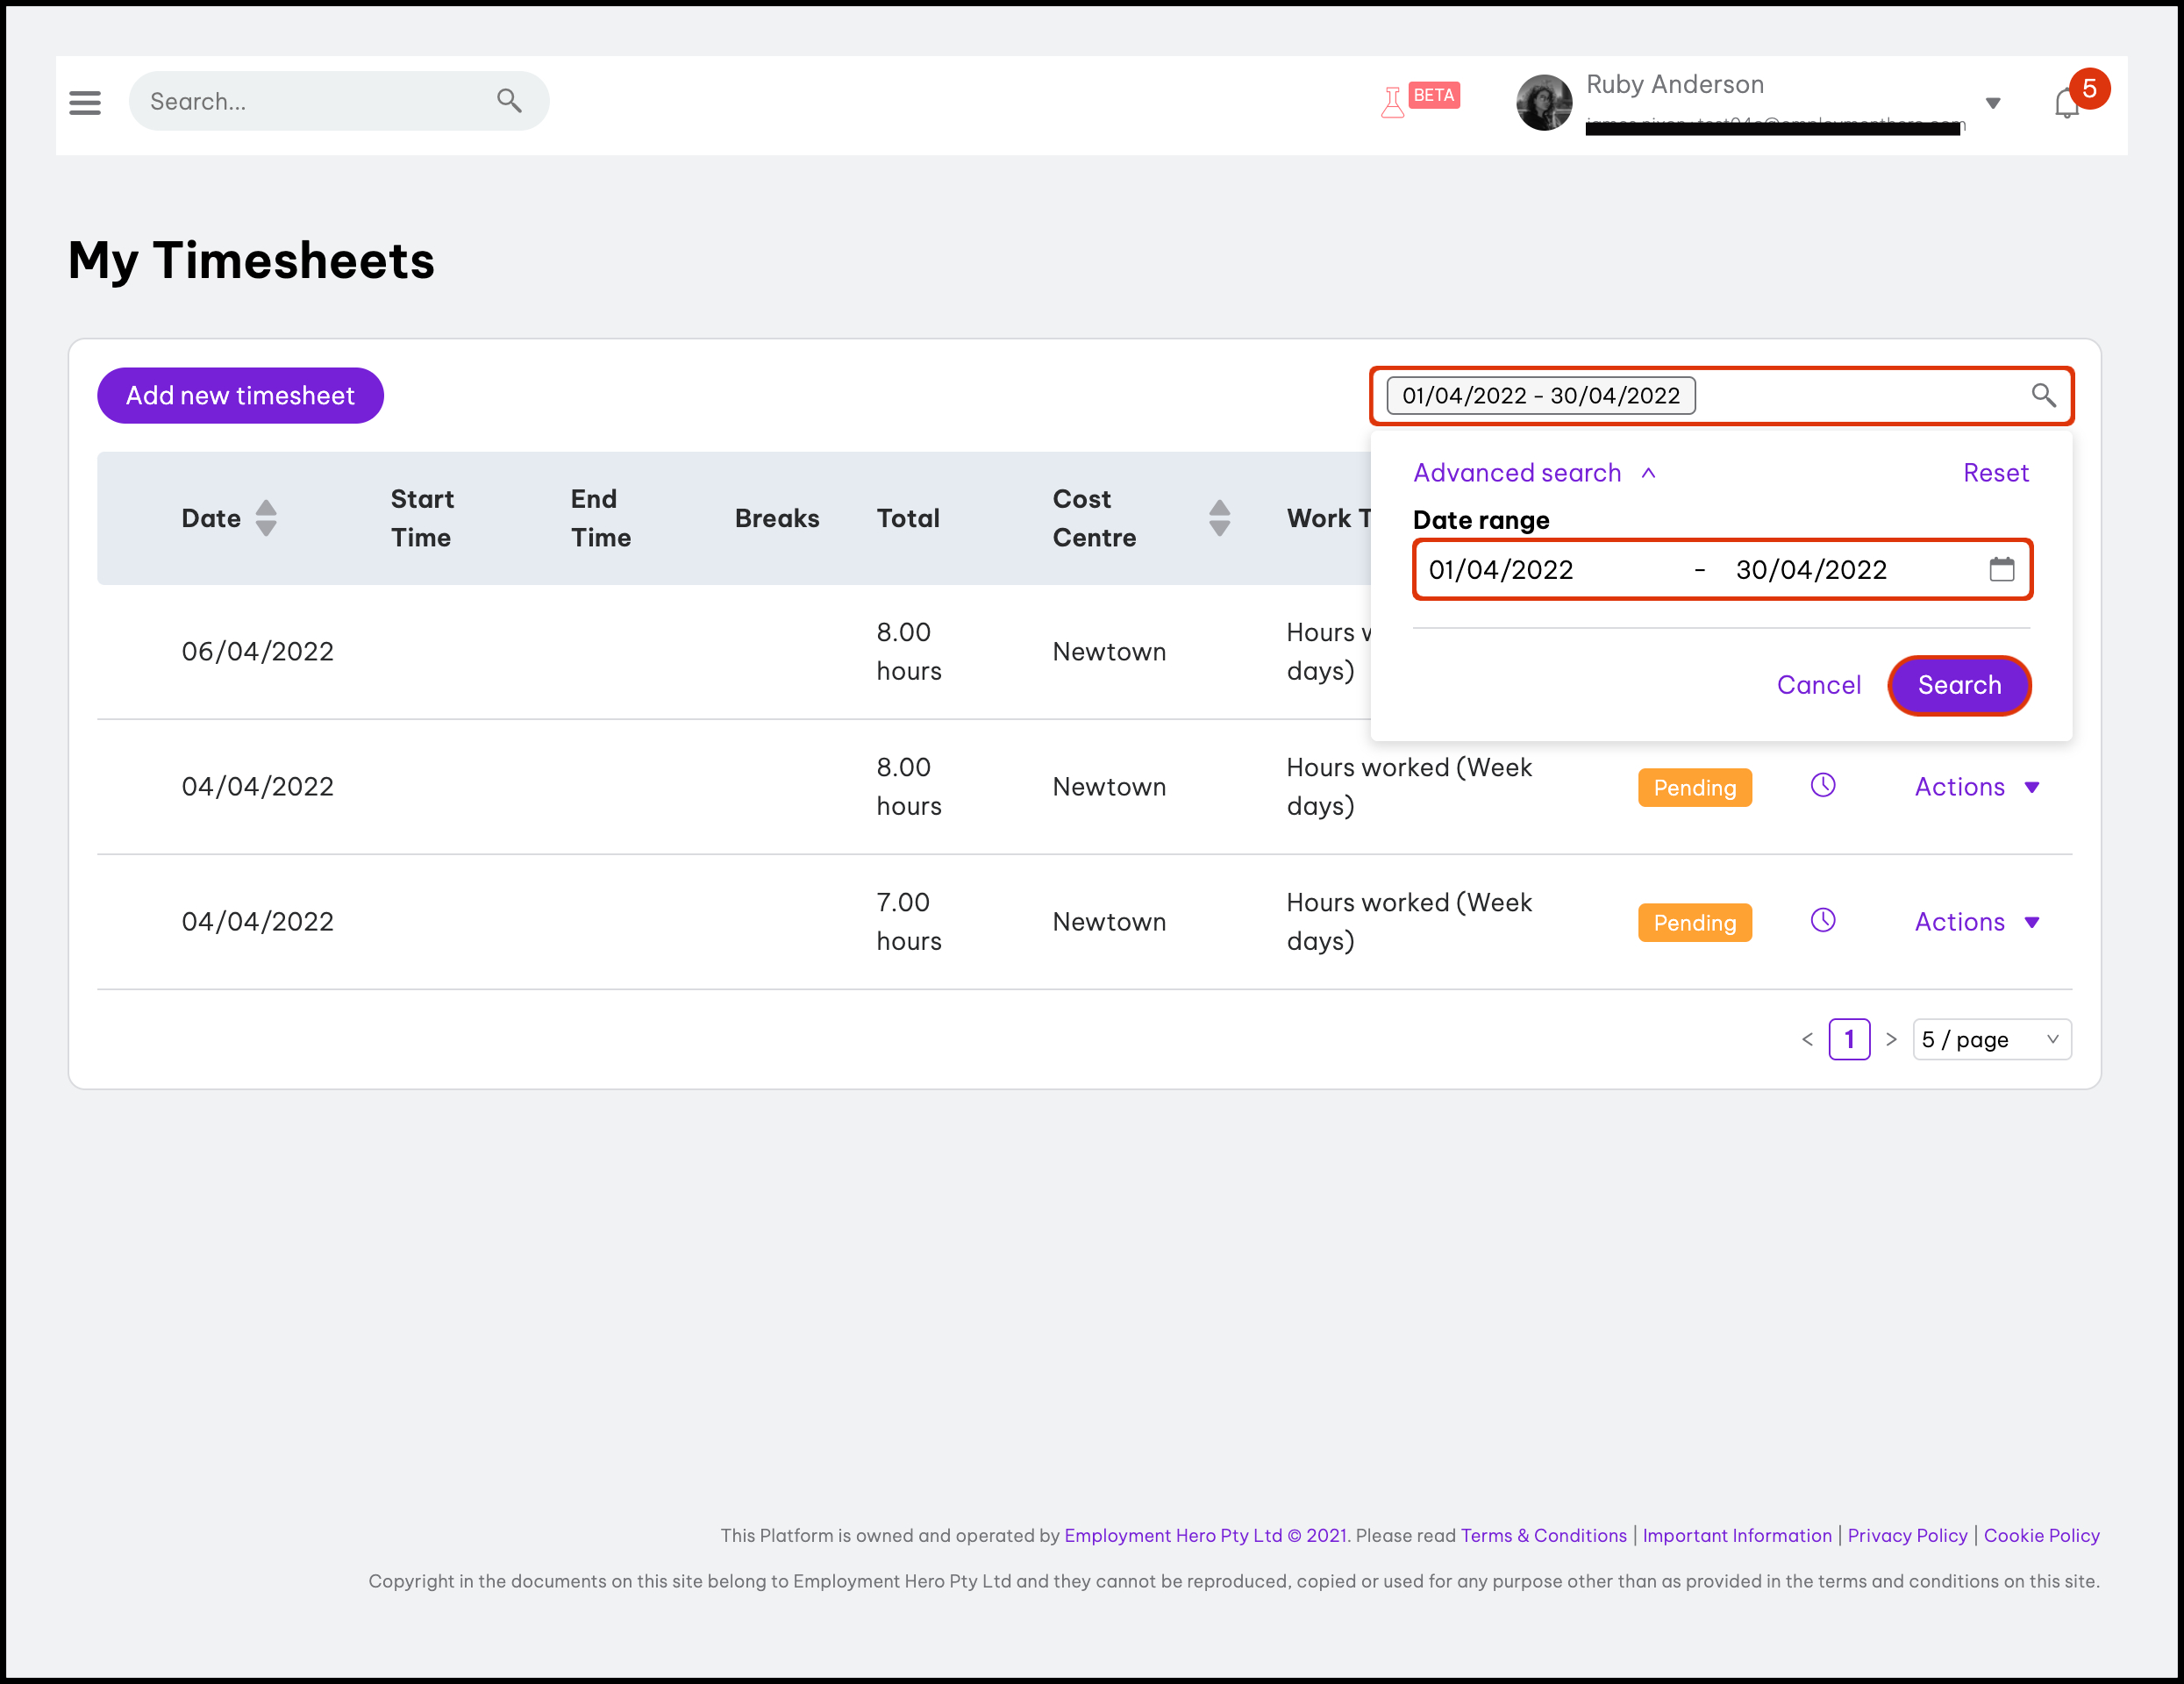Viewport: 2184px width, 1684px height.
Task: Click magnifier icon in timesheet filter box
Action: [2043, 396]
